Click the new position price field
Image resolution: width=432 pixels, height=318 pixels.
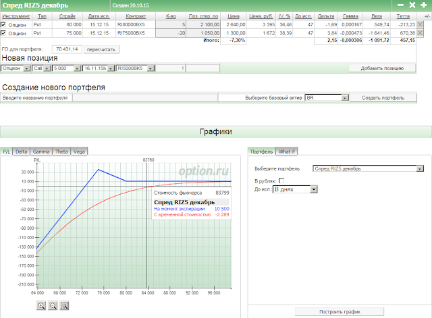point(203,68)
